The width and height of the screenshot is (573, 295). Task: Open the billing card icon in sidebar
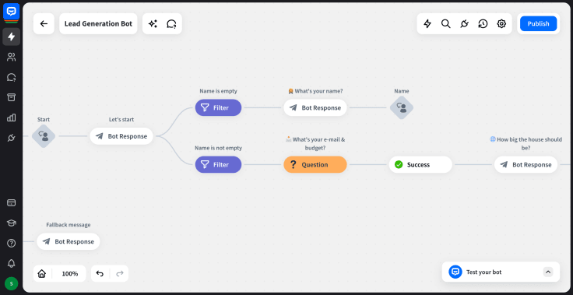click(x=12, y=202)
